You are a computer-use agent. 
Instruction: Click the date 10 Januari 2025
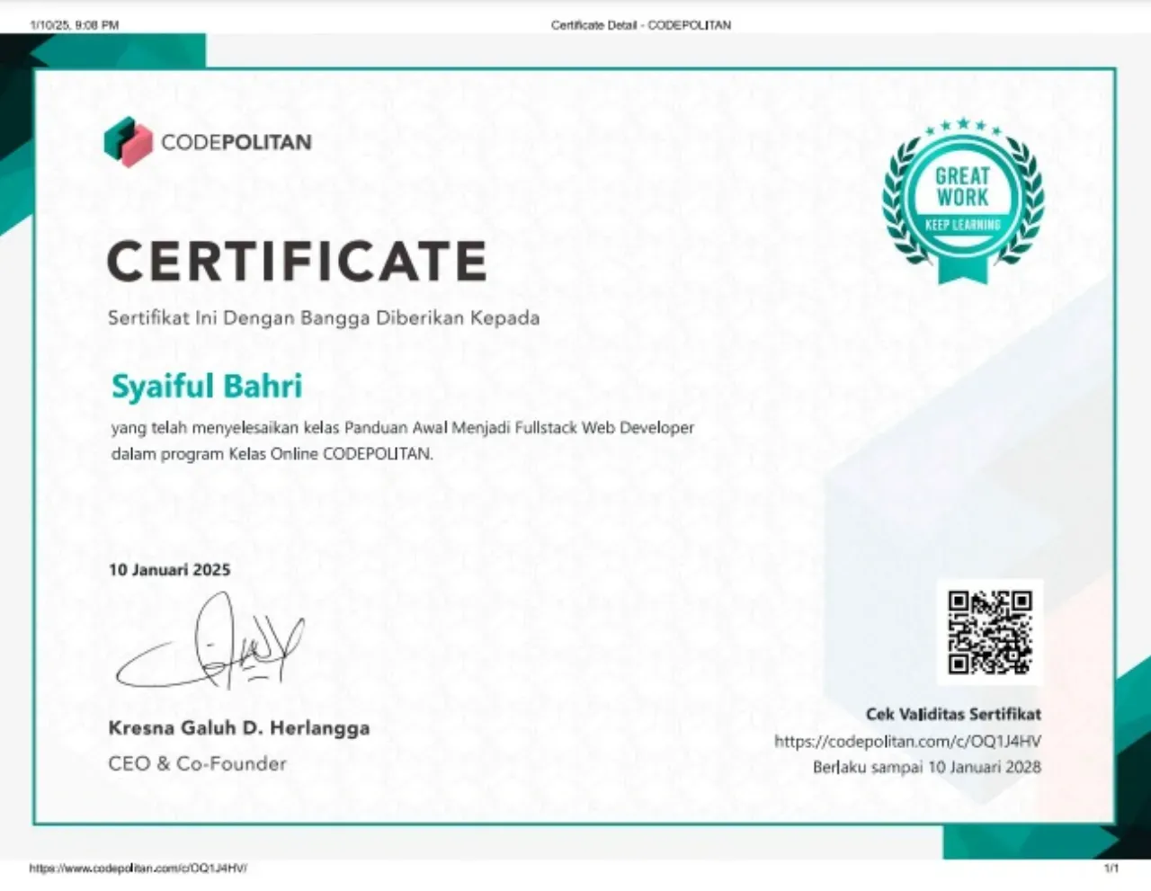click(x=169, y=569)
